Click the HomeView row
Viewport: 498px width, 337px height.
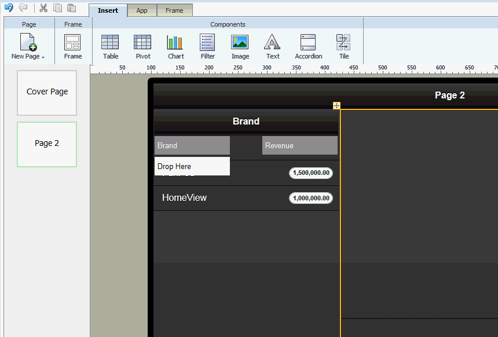(x=246, y=198)
